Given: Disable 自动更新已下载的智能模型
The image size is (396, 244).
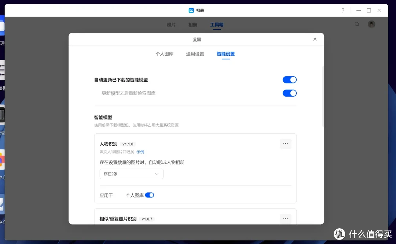Looking at the screenshot, I should (290, 80).
